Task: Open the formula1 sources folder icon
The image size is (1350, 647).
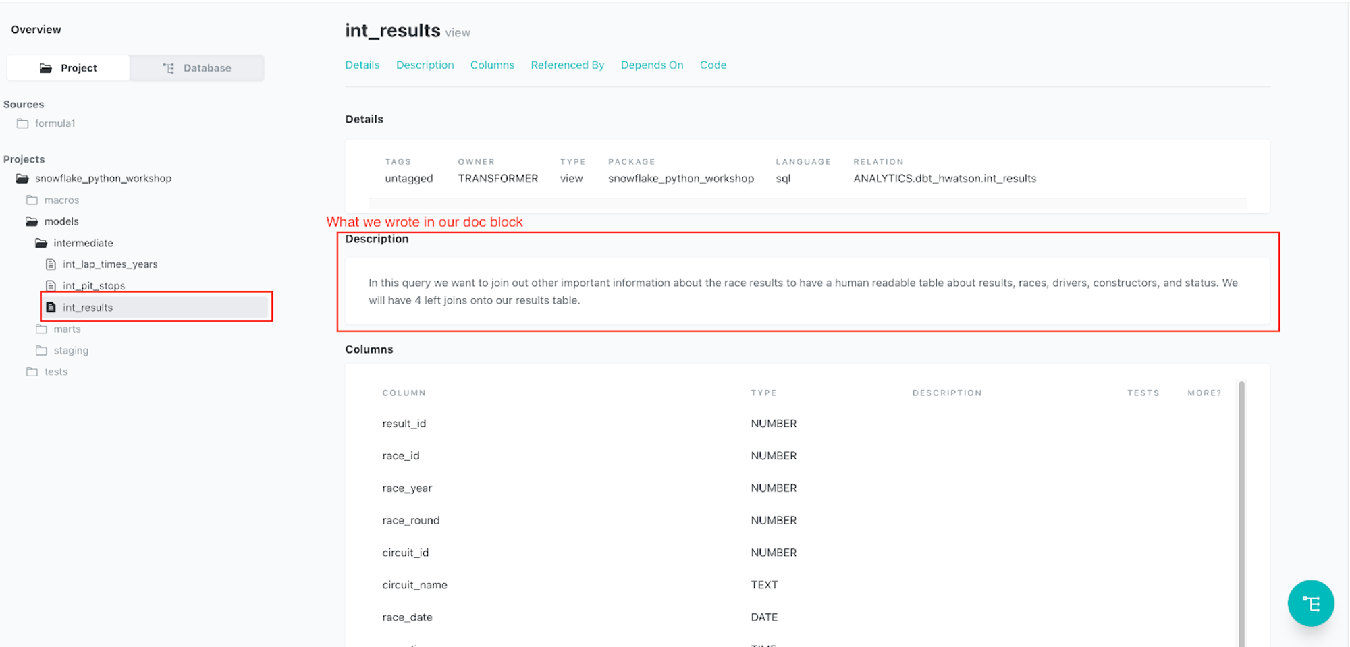Action: (x=22, y=123)
